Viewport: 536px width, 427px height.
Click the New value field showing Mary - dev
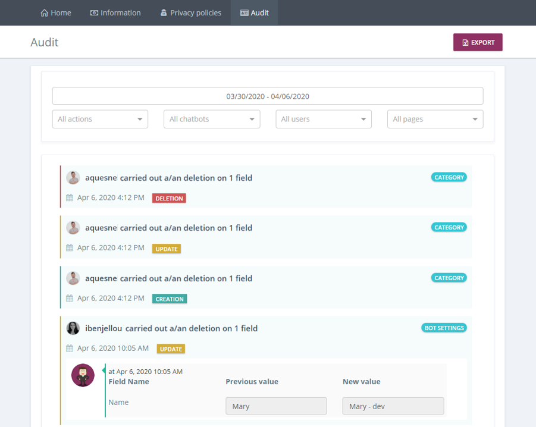(393, 406)
